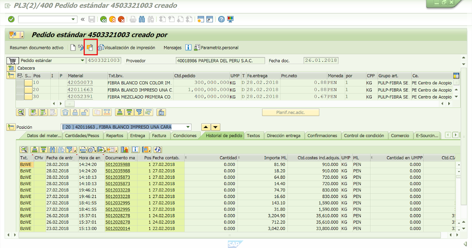This screenshot has width=472, height=248.
Task: Collapse the Posición item detail section
Action: coord(11,127)
